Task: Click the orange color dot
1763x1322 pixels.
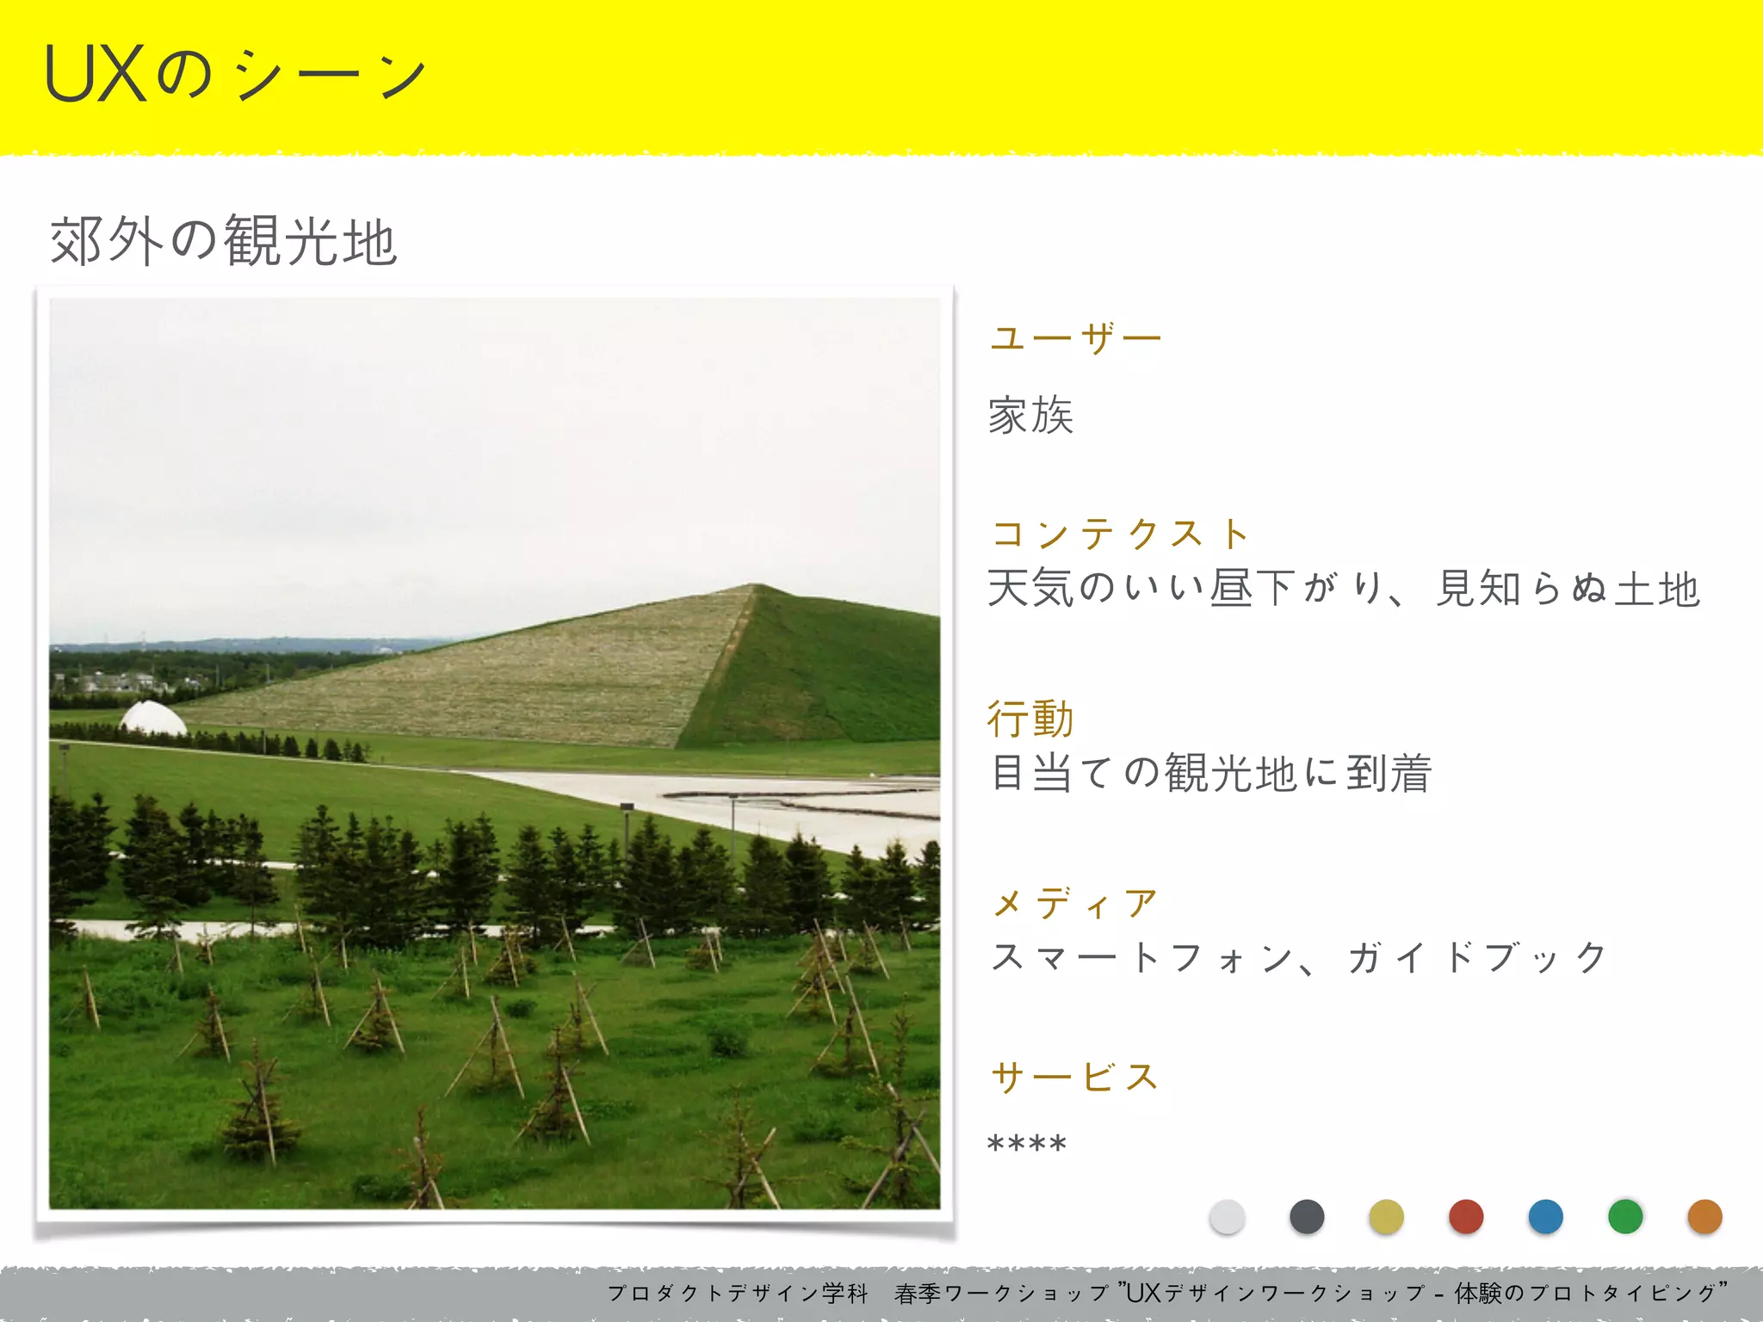Action: point(1704,1217)
